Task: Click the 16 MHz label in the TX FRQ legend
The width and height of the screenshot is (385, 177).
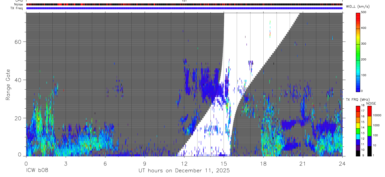Action: pyautogui.click(x=363, y=116)
